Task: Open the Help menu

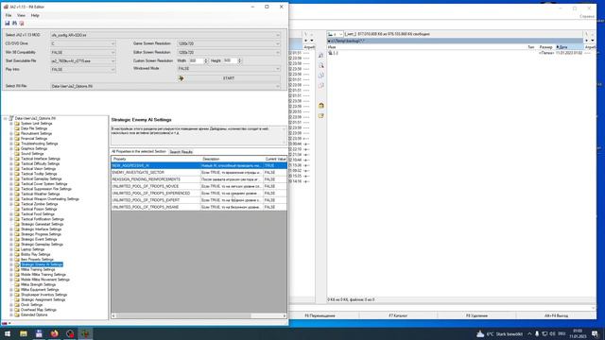Action: (35, 15)
